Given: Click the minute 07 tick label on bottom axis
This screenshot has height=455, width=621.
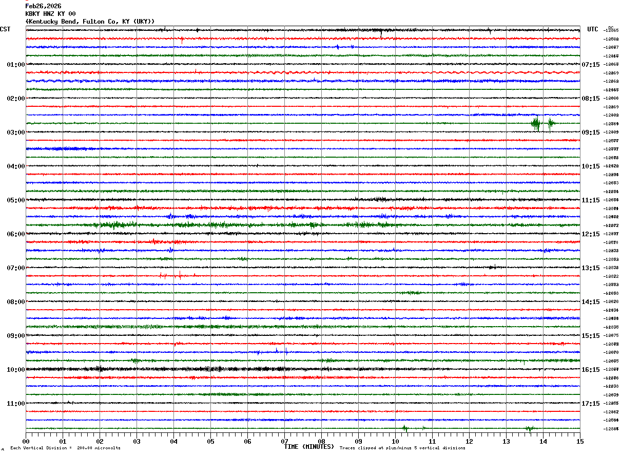Looking at the screenshot, I should coord(284,441).
